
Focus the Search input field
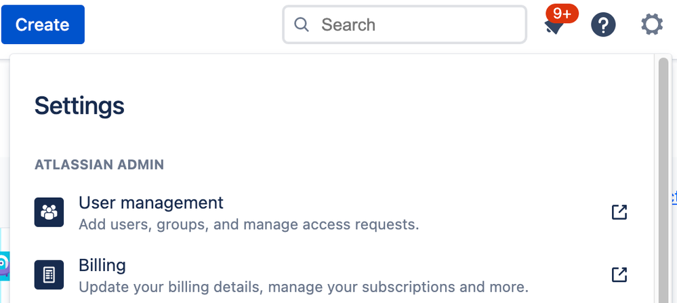point(405,24)
